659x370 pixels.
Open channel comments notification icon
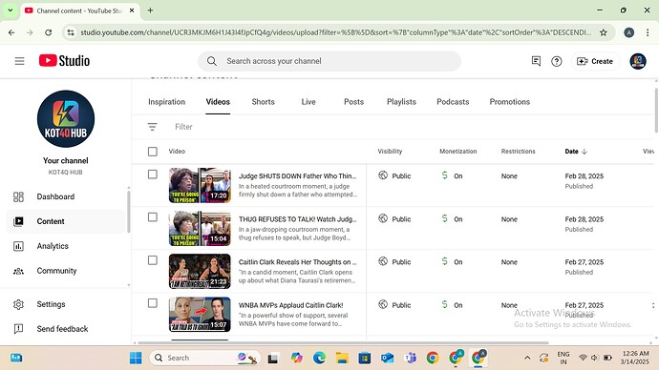point(536,61)
